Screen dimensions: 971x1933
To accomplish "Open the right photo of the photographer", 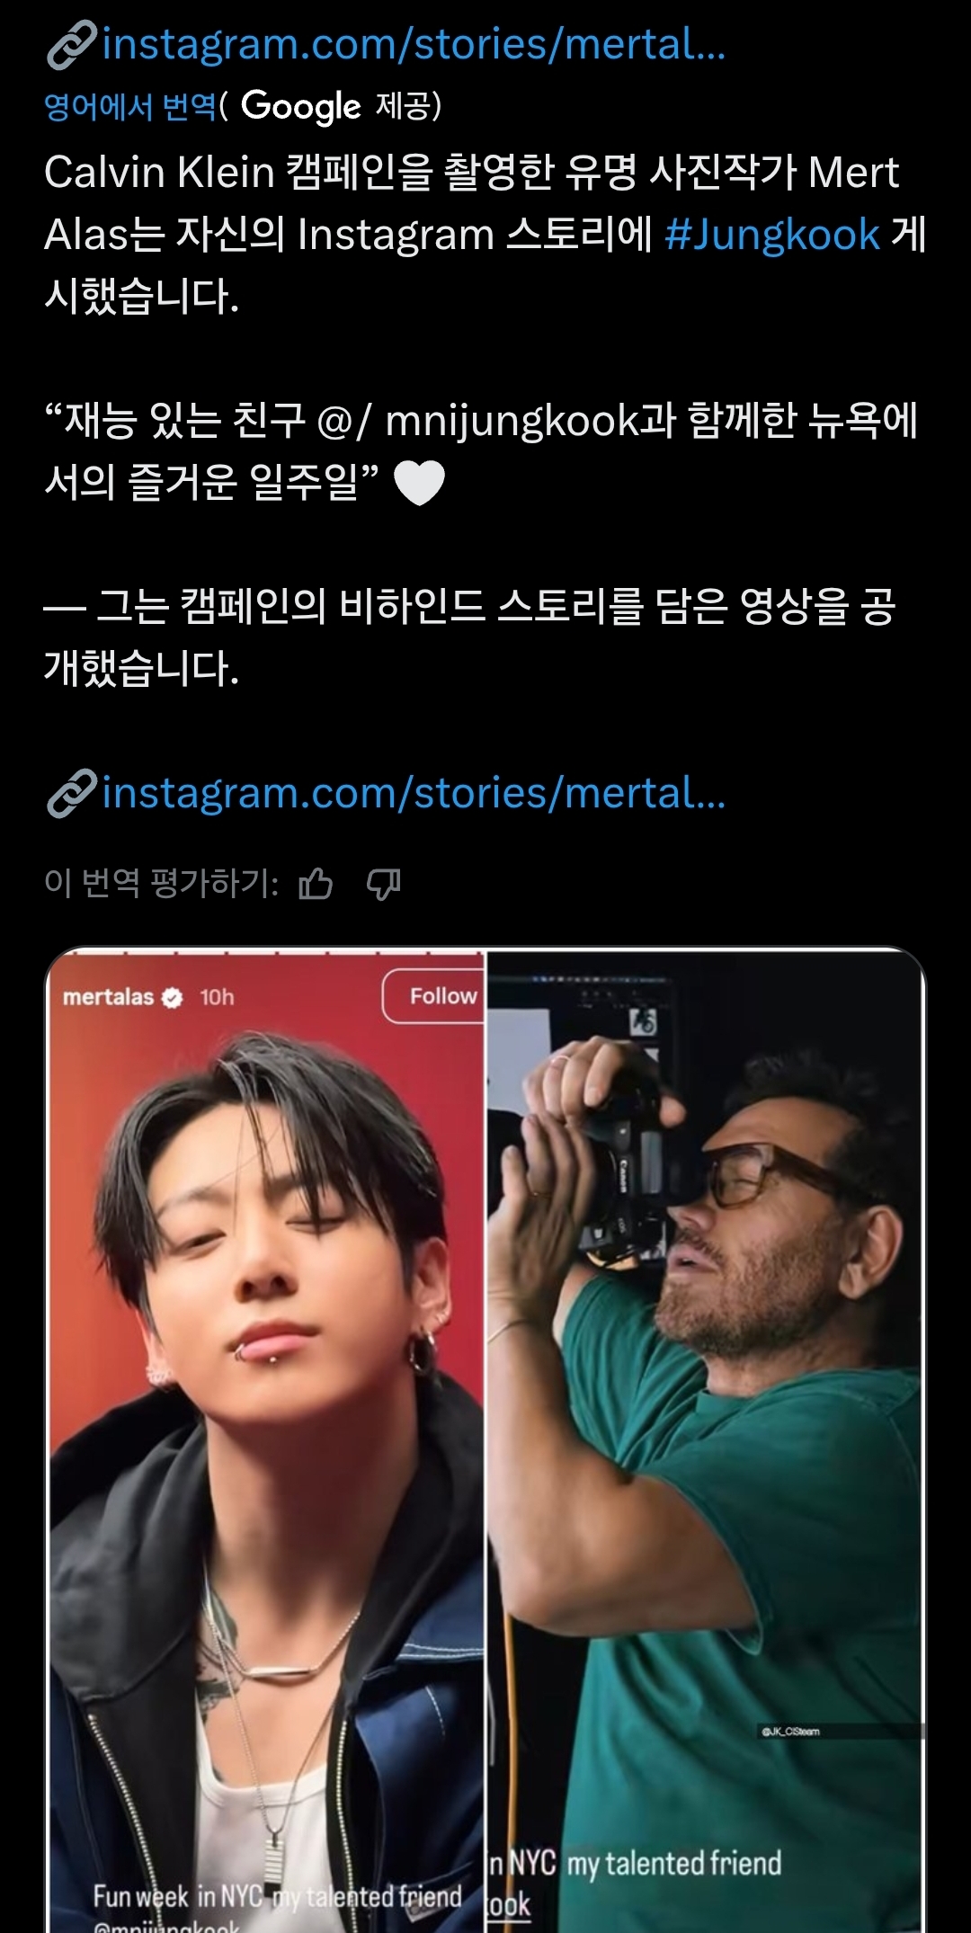I will (x=706, y=1439).
